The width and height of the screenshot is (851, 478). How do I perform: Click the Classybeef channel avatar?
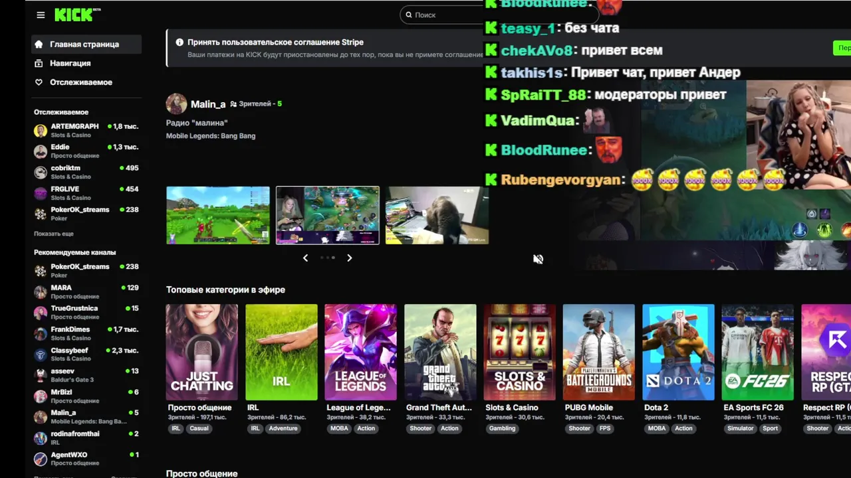point(41,354)
